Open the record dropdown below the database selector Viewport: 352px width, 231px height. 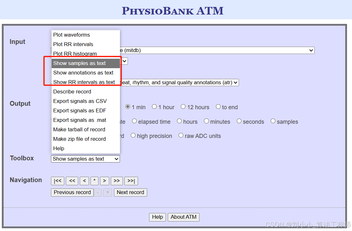point(124,61)
